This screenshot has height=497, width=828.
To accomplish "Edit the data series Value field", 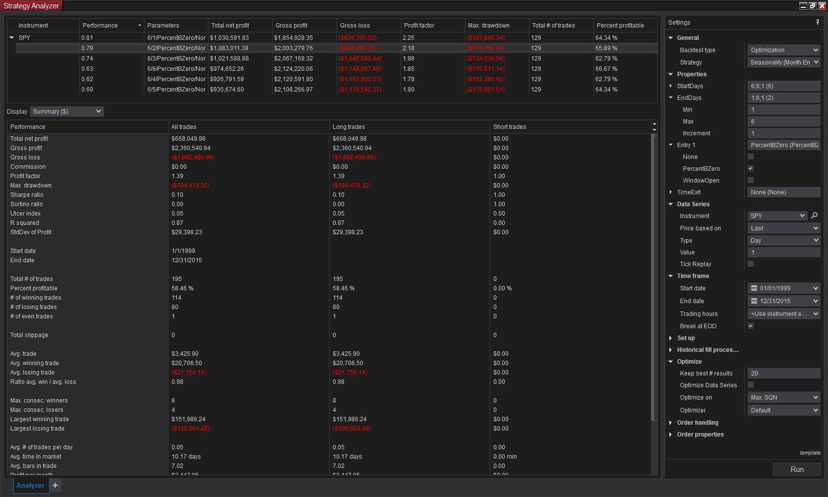I will click(784, 252).
